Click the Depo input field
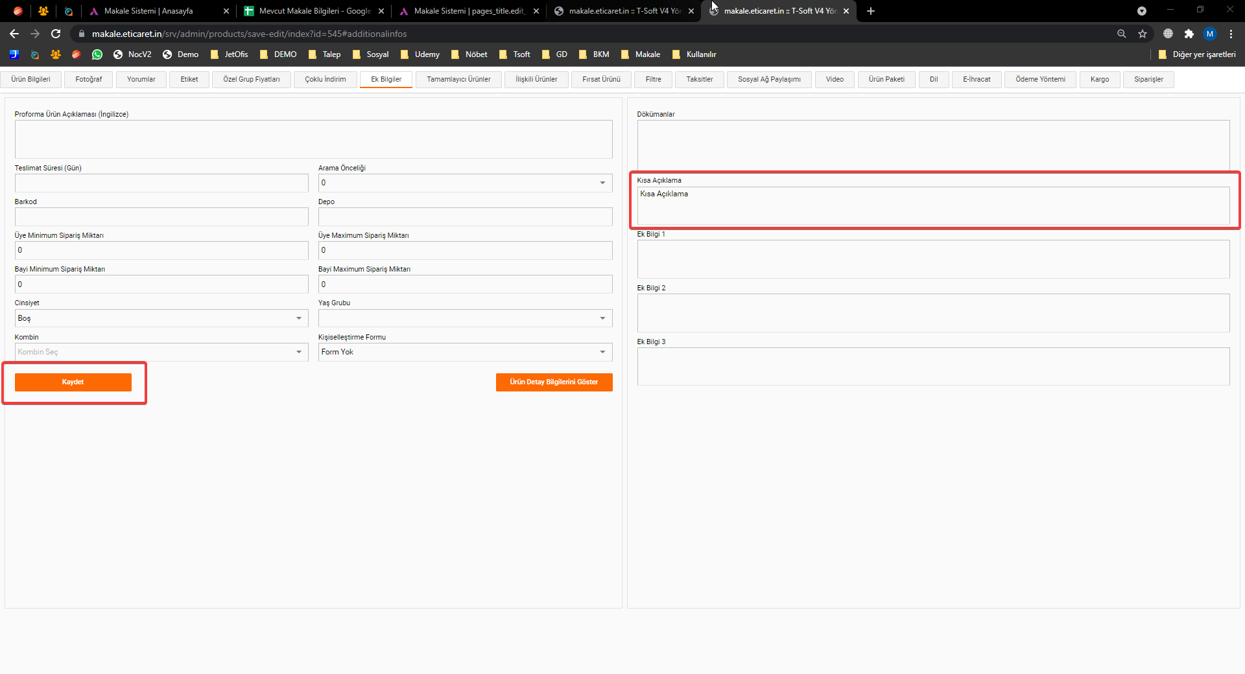 tap(465, 216)
